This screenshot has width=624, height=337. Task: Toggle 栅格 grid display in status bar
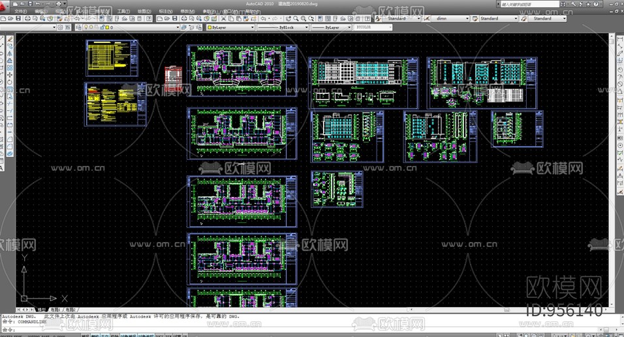tap(95, 336)
